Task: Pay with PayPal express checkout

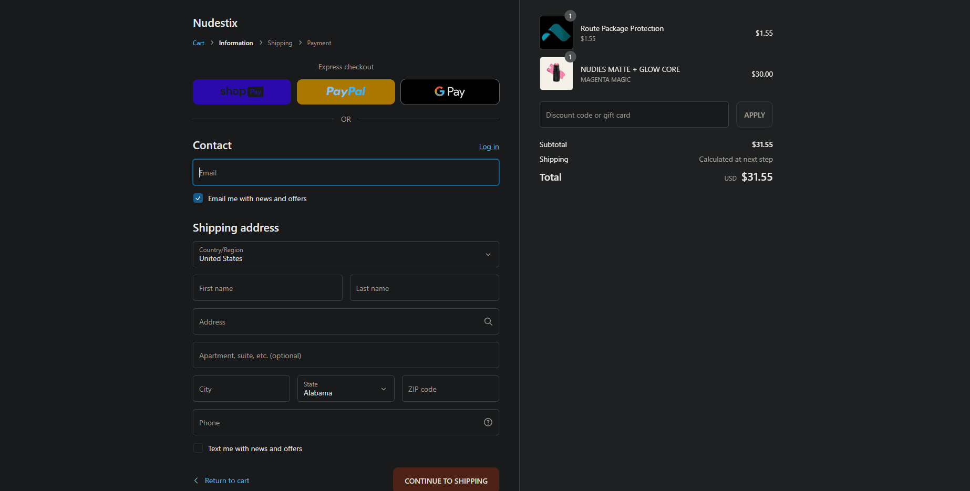Action: point(346,92)
